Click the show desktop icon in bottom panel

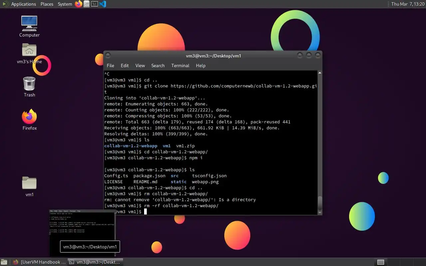(x=4, y=262)
